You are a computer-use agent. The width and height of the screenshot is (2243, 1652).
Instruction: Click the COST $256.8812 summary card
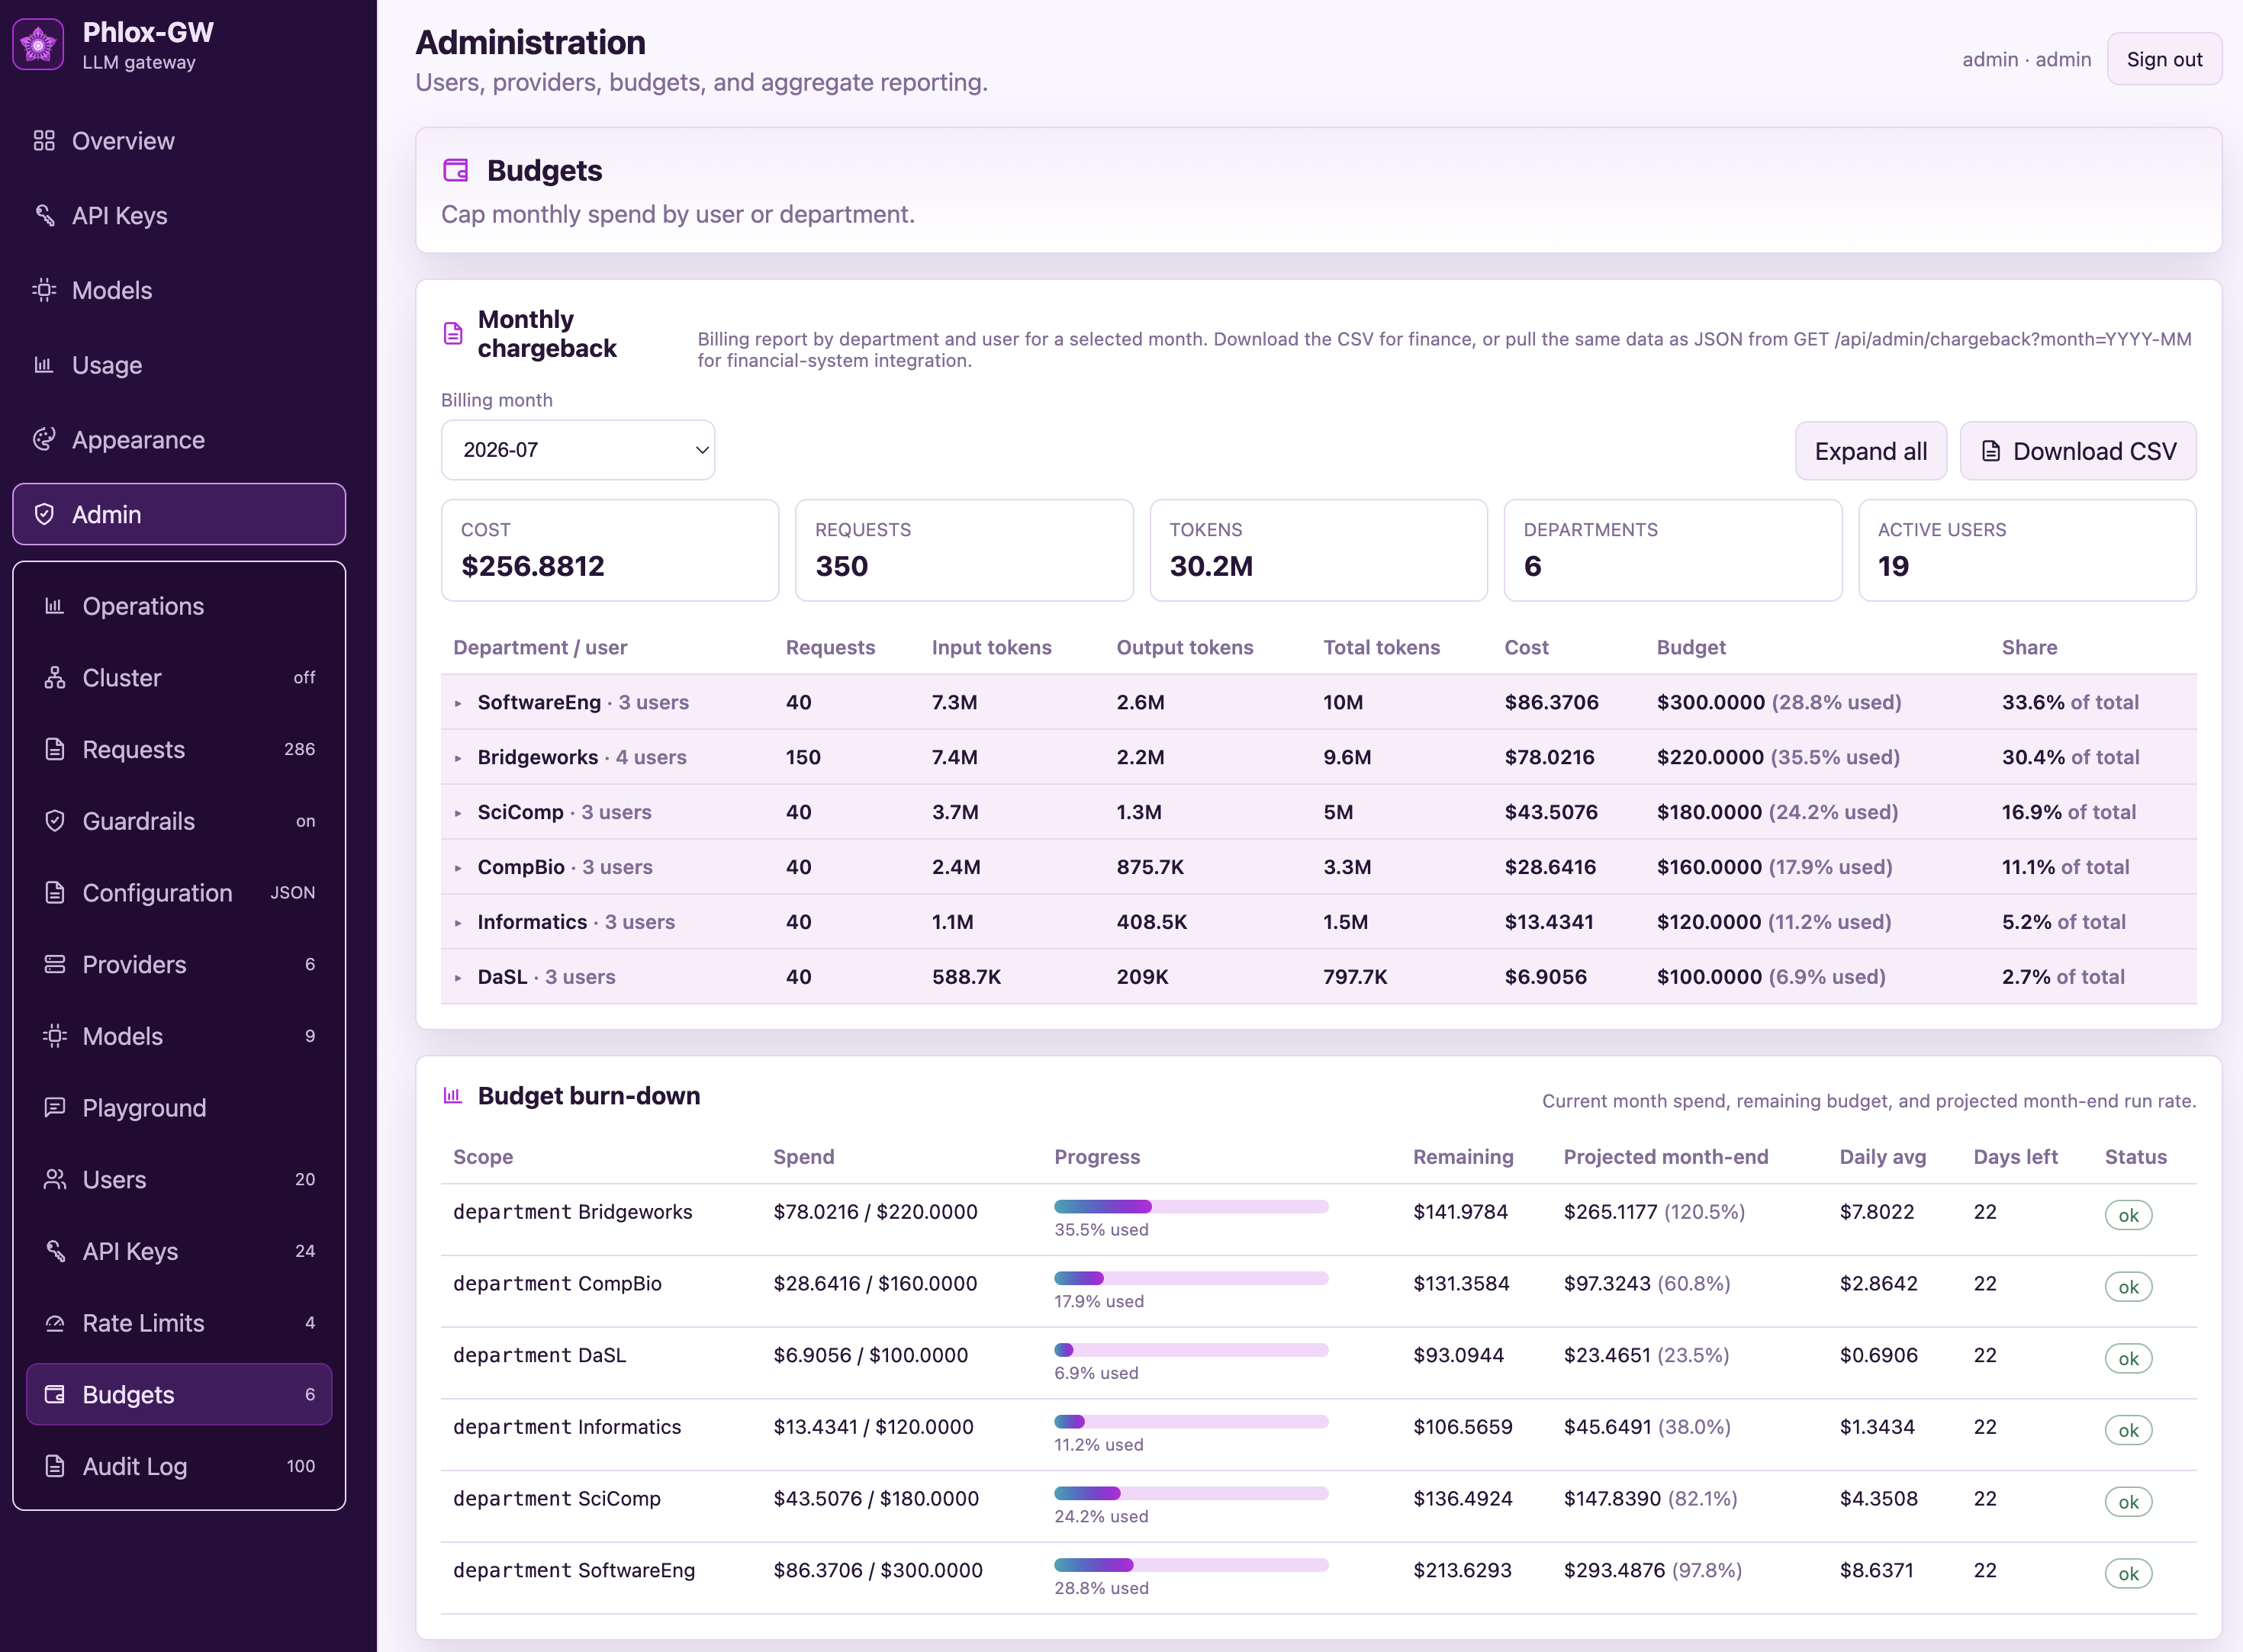[610, 550]
